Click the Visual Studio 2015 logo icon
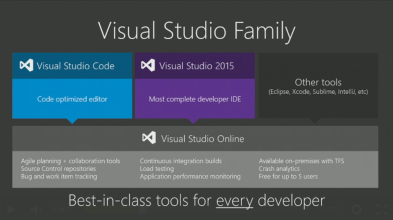The width and height of the screenshot is (393, 220). 148,65
